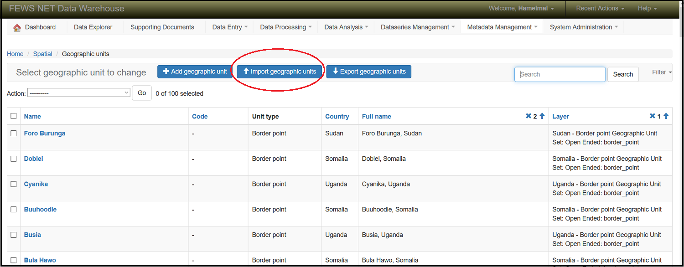This screenshot has width=684, height=267.
Task: Open the Data Analysis menu
Action: tap(346, 27)
